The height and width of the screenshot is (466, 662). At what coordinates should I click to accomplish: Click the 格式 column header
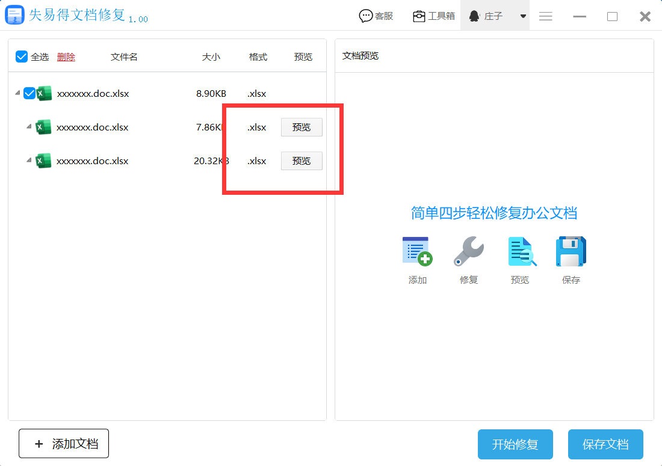point(258,57)
